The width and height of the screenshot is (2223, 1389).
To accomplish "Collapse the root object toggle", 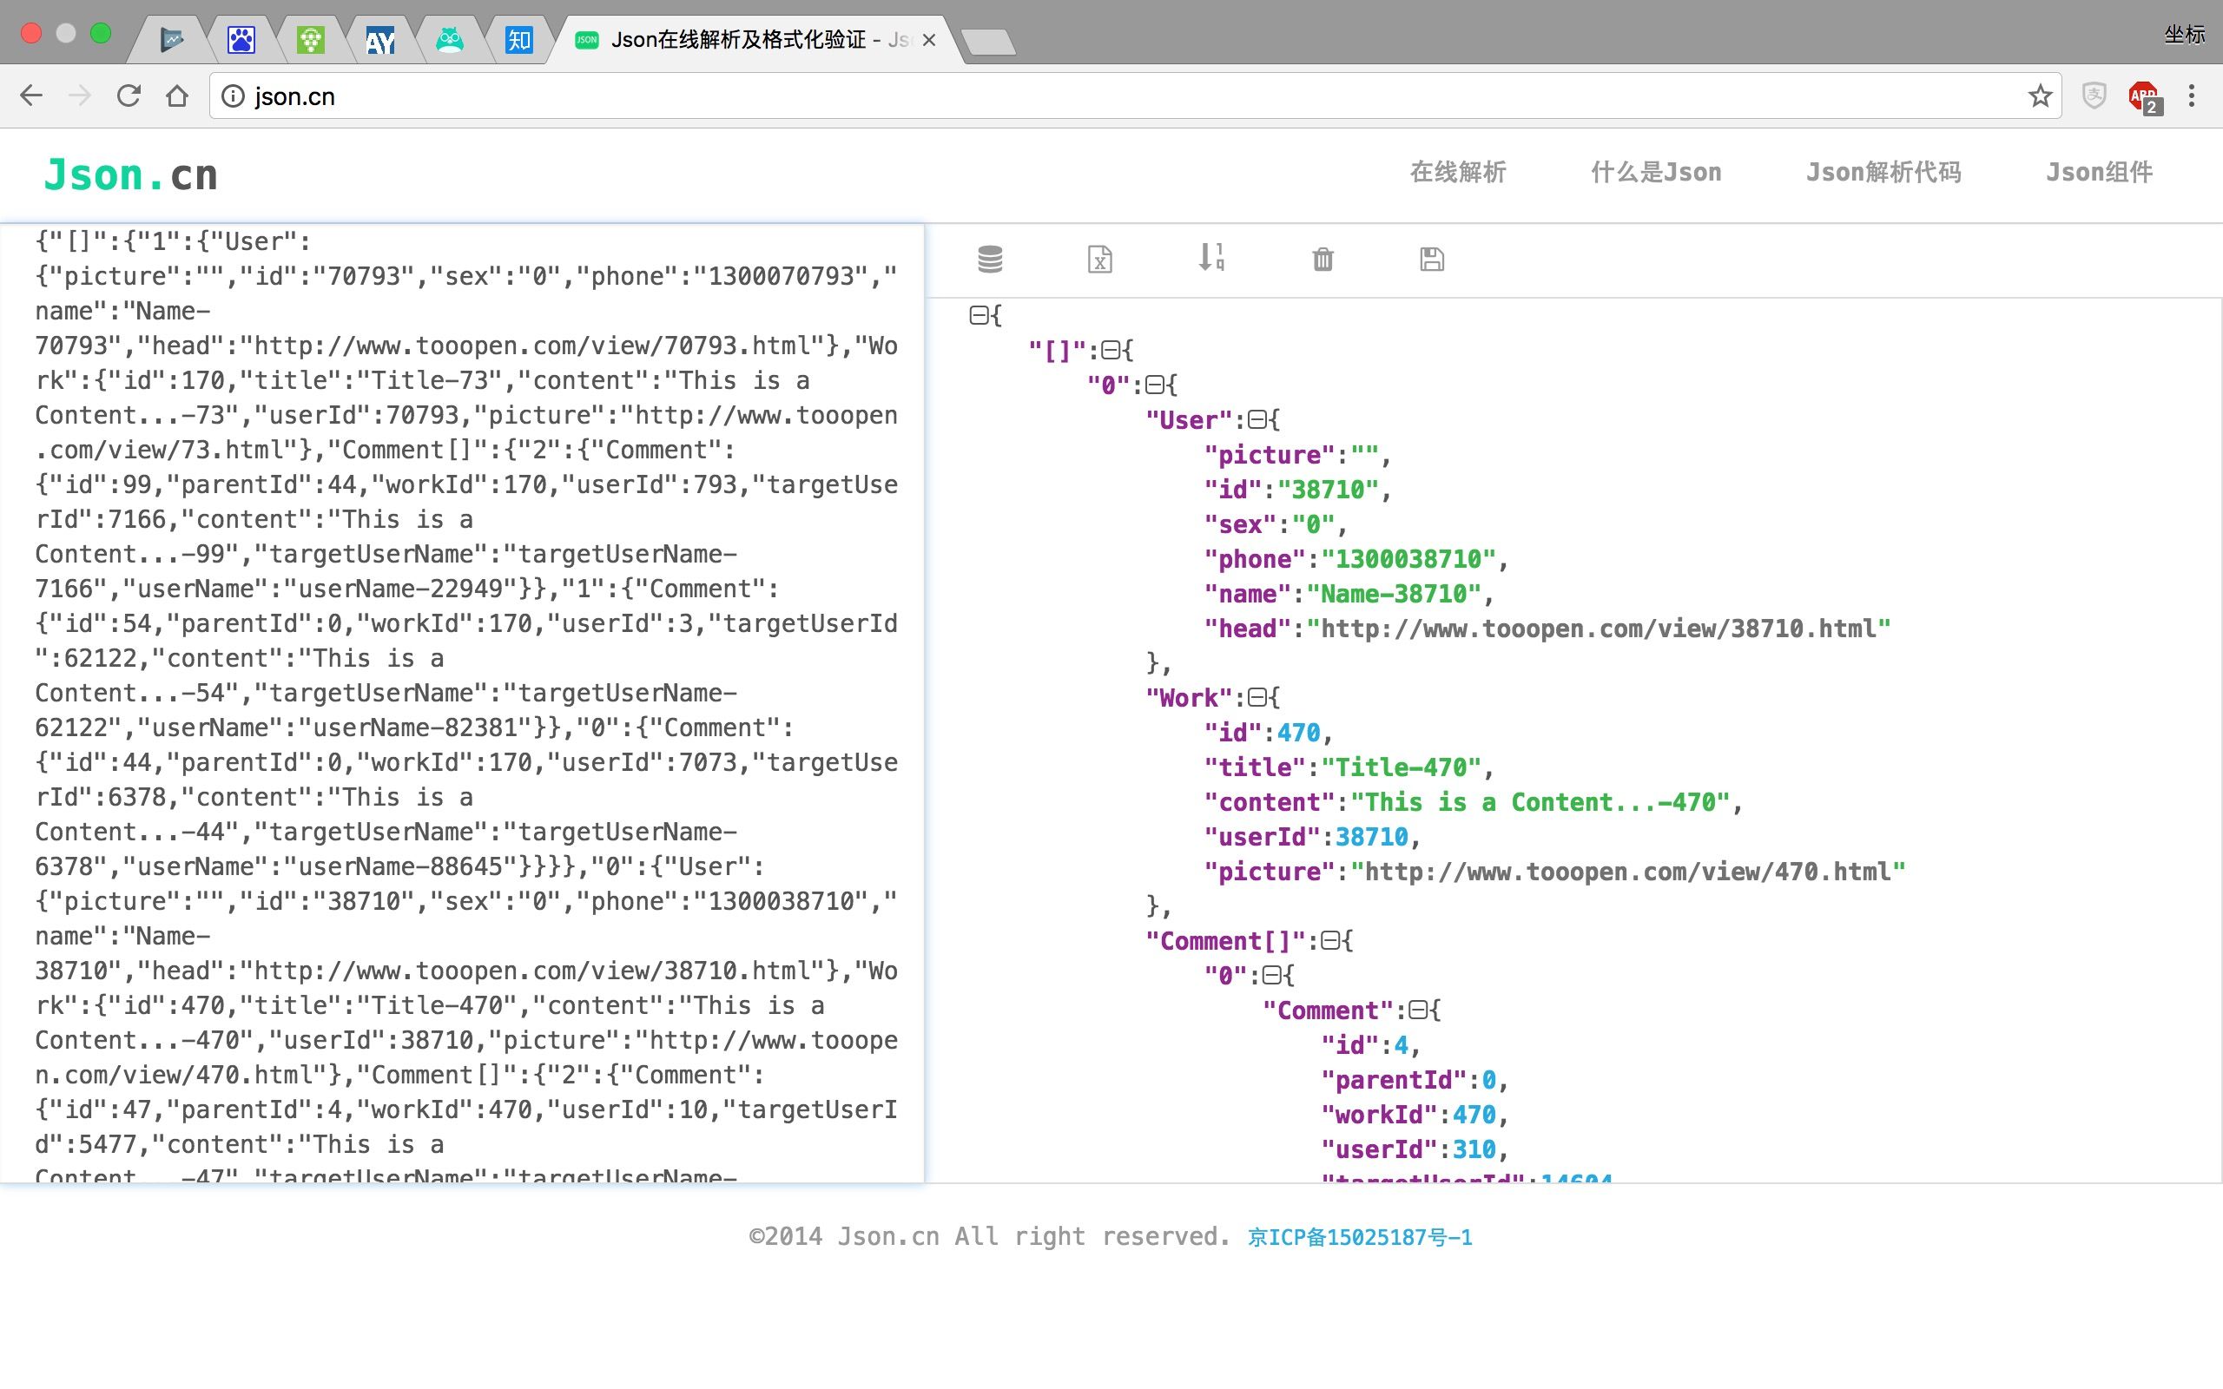I will tap(979, 315).
